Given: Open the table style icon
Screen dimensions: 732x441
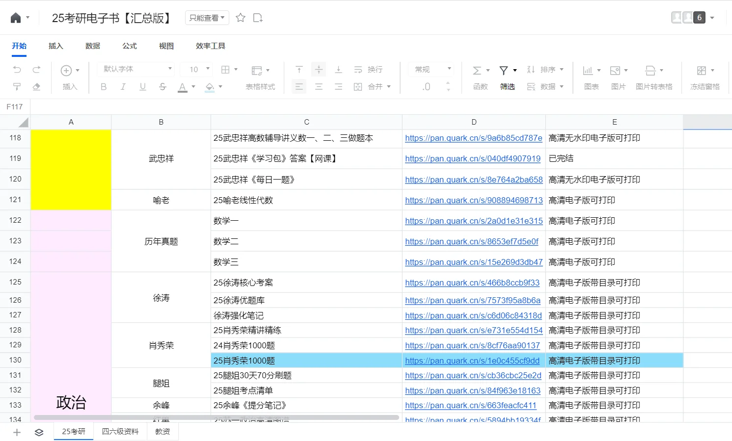Looking at the screenshot, I should [x=257, y=71].
